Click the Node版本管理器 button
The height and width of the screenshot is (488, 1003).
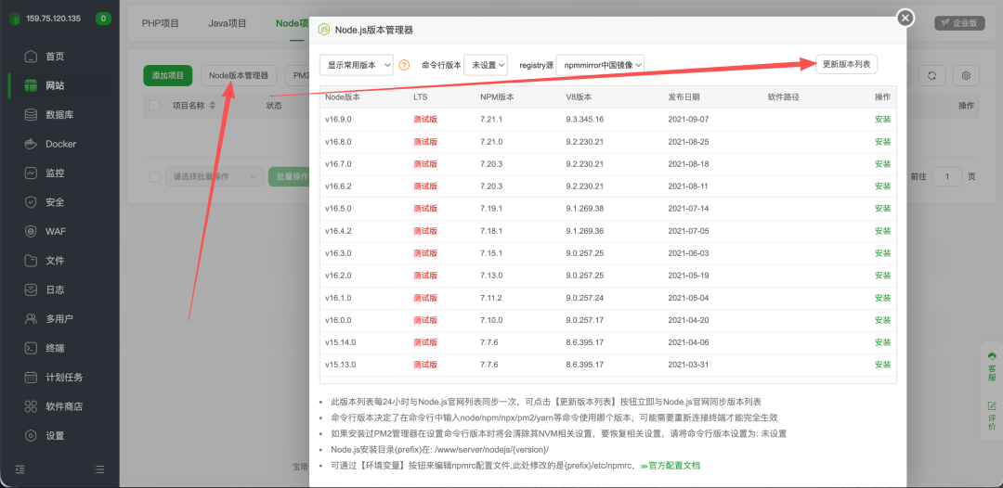point(239,75)
